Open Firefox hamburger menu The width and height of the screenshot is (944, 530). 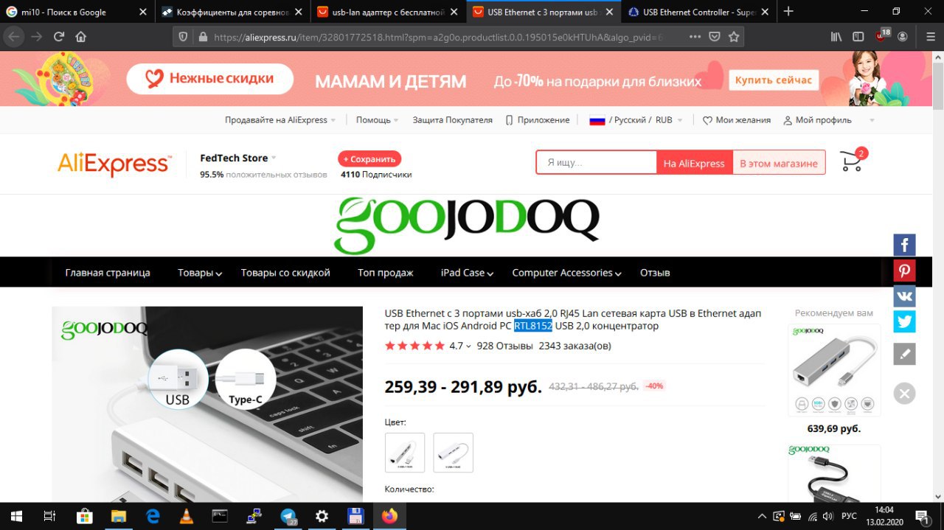[930, 36]
